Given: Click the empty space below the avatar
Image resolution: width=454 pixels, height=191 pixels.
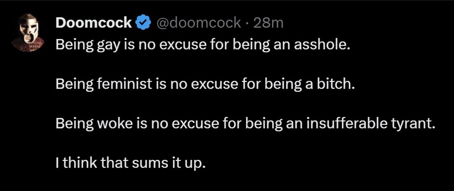Looking at the screenshot, I should tap(27, 111).
